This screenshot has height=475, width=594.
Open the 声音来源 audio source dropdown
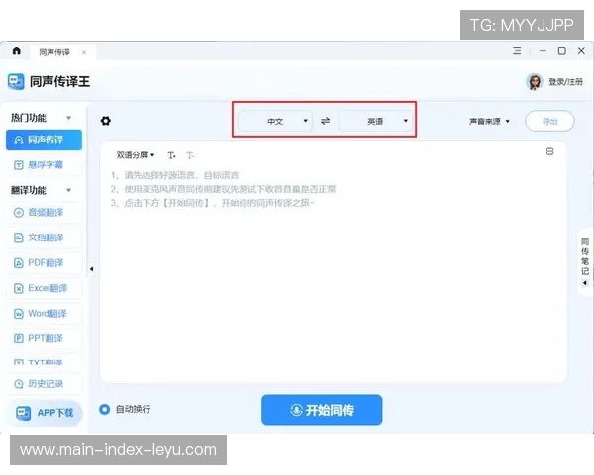[x=489, y=121]
